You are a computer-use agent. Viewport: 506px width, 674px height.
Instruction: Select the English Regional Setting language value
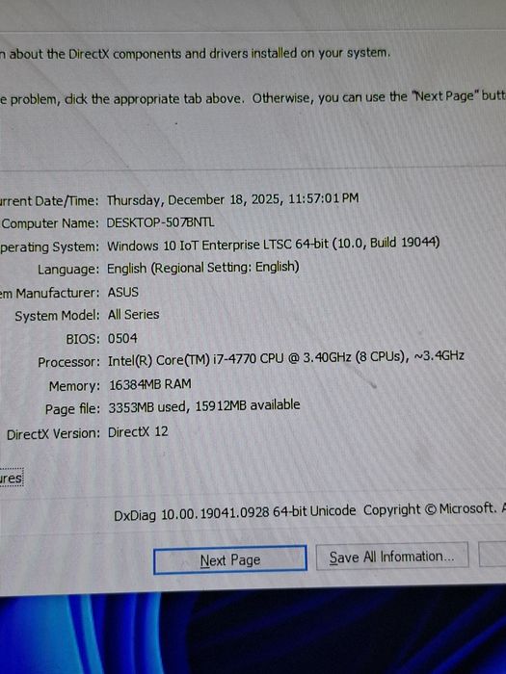[x=203, y=268]
